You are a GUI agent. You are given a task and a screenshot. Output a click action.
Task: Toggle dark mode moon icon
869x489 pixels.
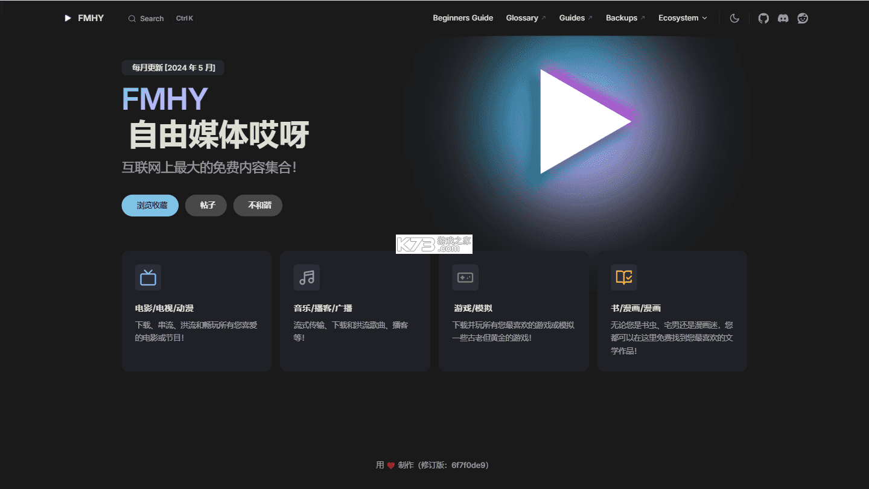[x=734, y=18]
